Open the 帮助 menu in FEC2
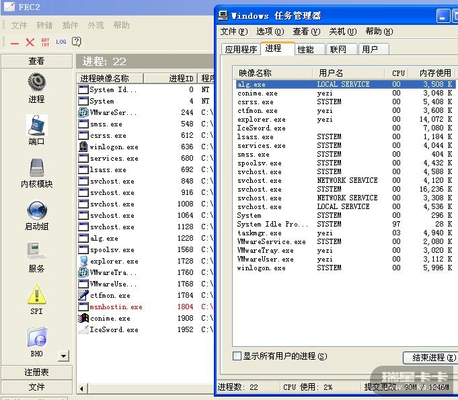The height and width of the screenshot is (400, 458). (121, 25)
